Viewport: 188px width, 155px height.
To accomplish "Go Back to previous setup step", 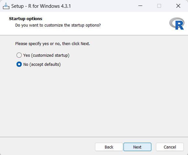I will point(109,147).
